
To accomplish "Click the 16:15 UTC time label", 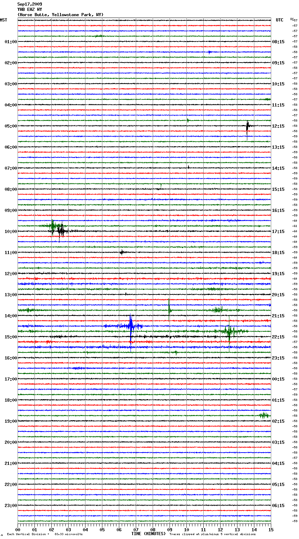I will (278, 210).
